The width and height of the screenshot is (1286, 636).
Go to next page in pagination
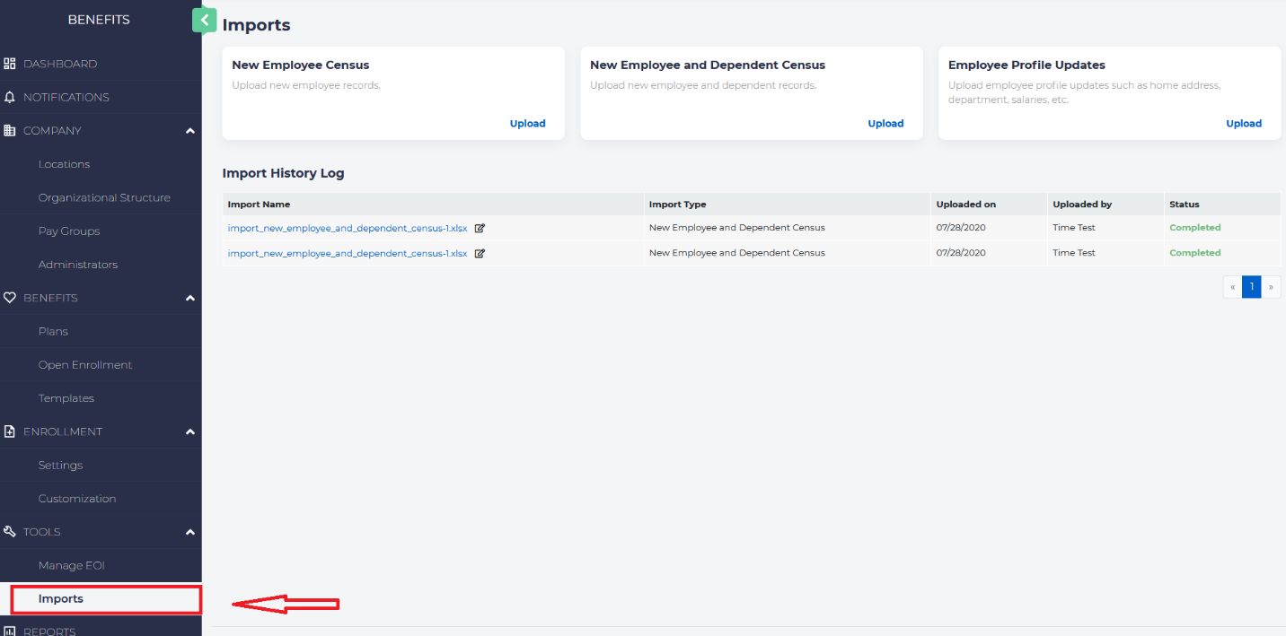pos(1271,287)
